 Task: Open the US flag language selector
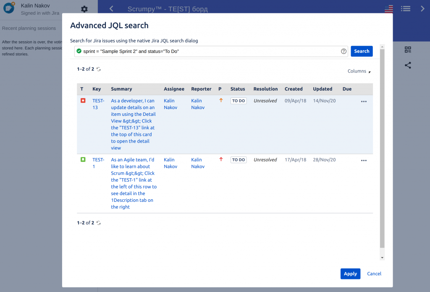click(388, 9)
